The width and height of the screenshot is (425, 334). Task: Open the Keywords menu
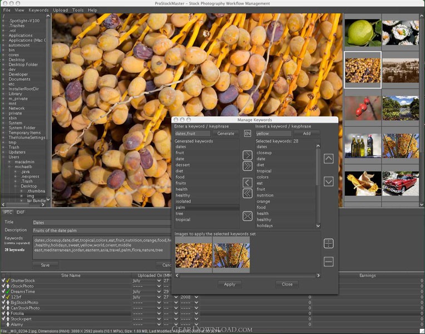38,10
